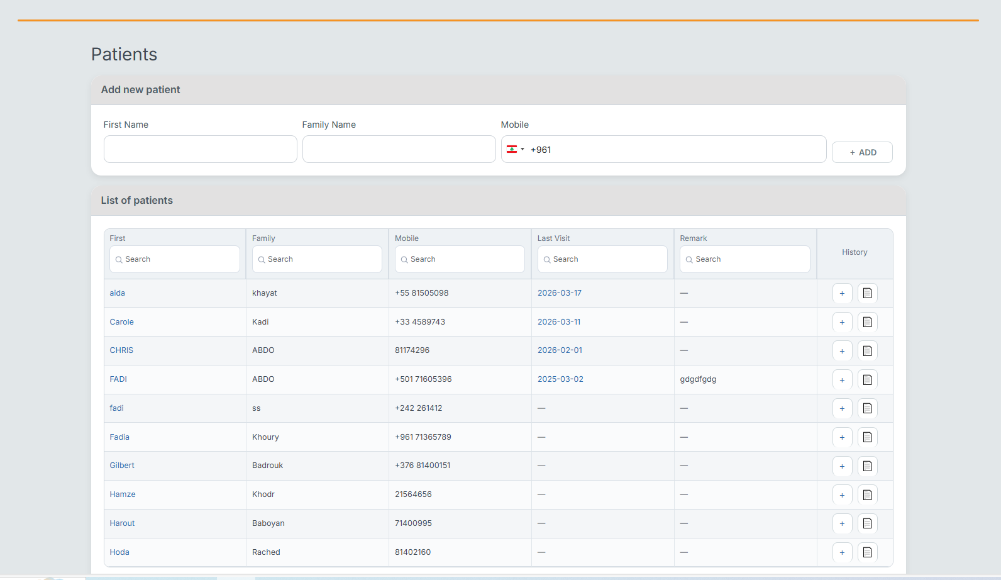This screenshot has height=580, width=1001.
Task: Click the plus icon in CHRIS row
Action: pos(842,351)
